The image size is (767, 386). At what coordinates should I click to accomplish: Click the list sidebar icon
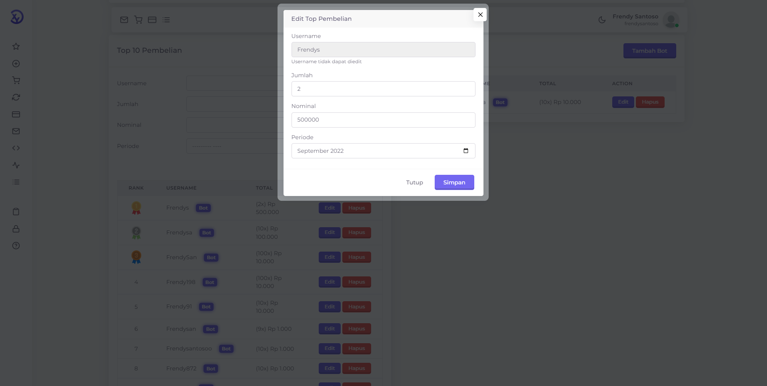pos(16,182)
